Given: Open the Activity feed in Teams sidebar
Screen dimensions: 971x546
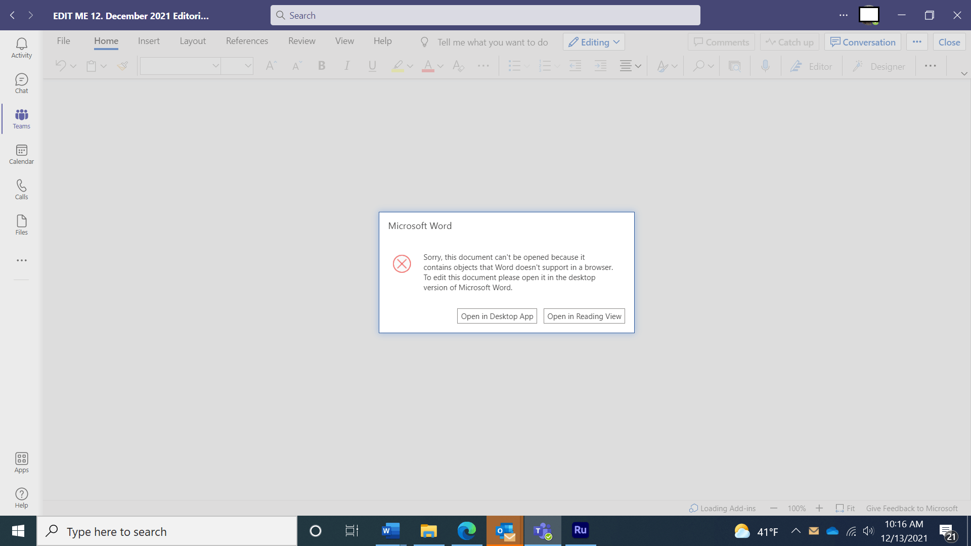Looking at the screenshot, I should click(x=21, y=48).
